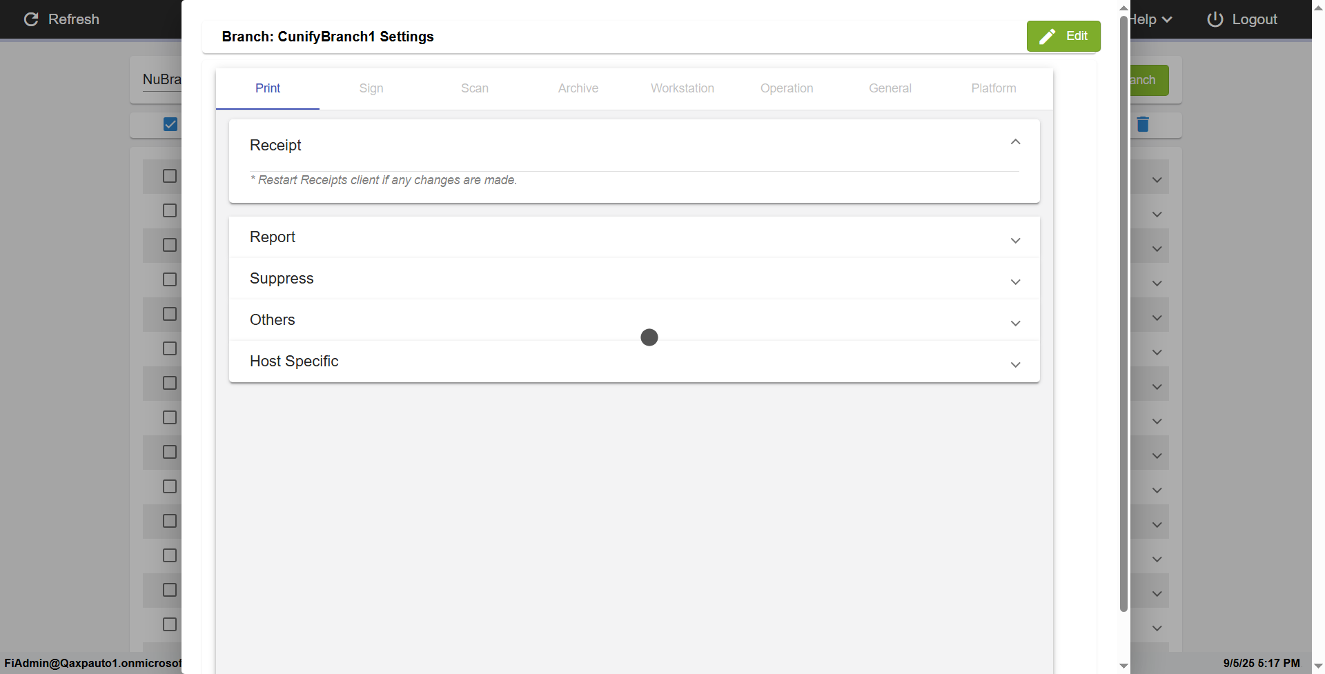The height and width of the screenshot is (674, 1325).
Task: Expand the Host Specific section
Action: point(634,361)
